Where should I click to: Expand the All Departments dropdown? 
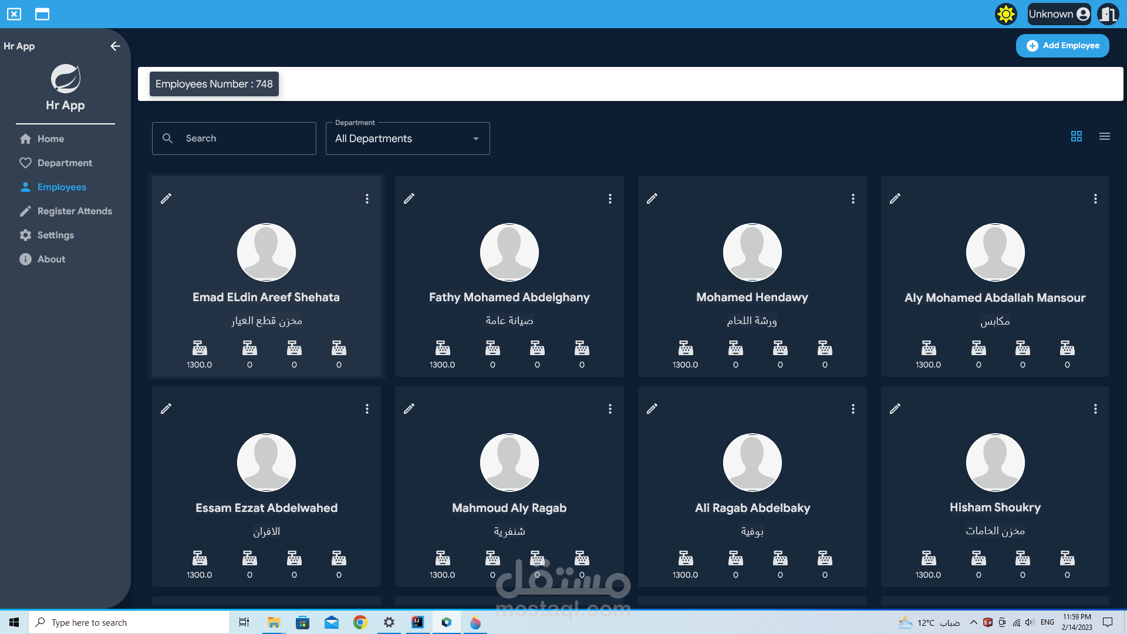(x=407, y=139)
